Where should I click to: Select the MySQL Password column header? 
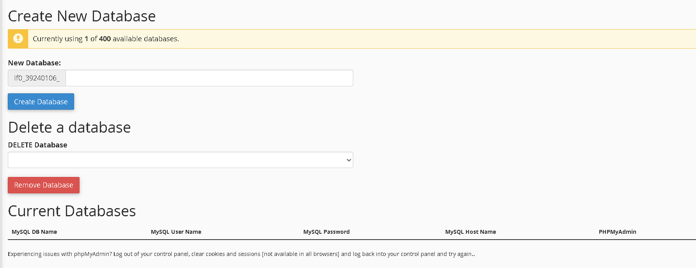coord(326,232)
